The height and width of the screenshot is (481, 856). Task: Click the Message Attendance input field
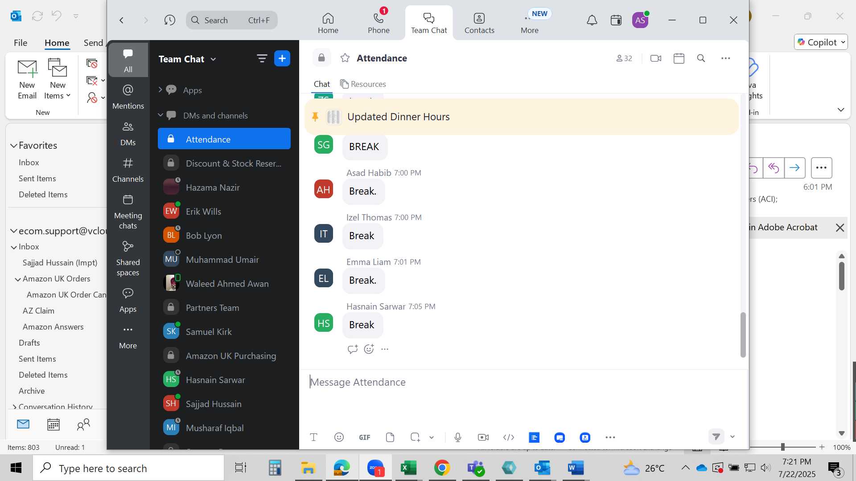[x=524, y=382]
